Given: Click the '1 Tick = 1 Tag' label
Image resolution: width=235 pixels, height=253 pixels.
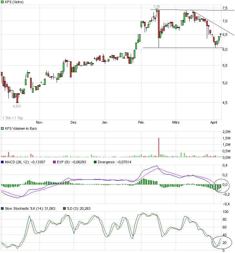Looking at the screenshot, I should click(13, 117).
